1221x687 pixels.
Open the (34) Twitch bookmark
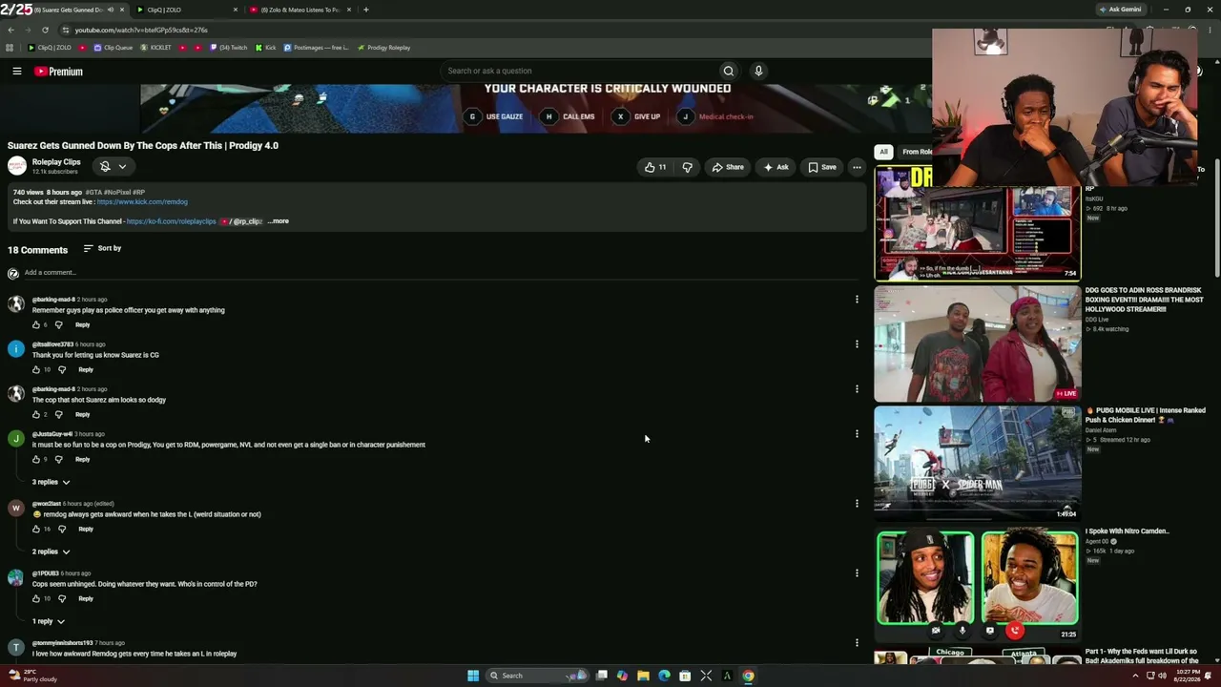tap(229, 48)
